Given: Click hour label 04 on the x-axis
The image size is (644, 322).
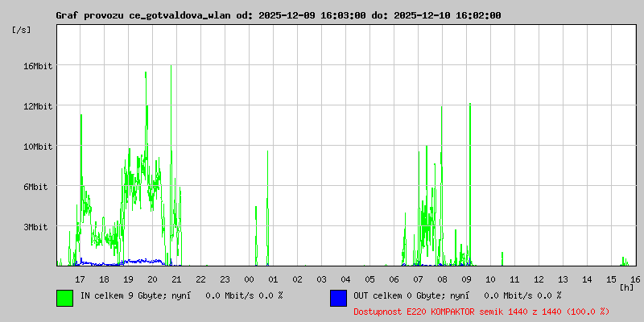Looking at the screenshot, I should (346, 279).
